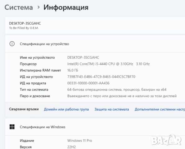
Task: Select the Intel Core i5-4440 processor value
Action: [108, 64]
